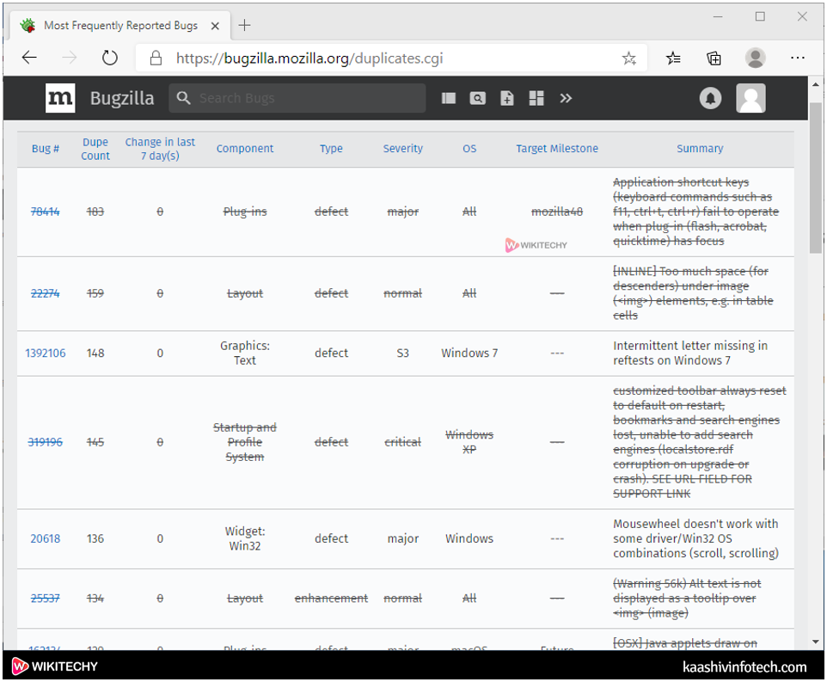Click the Search Bugs input field
The width and height of the screenshot is (827, 682).
[305, 99]
